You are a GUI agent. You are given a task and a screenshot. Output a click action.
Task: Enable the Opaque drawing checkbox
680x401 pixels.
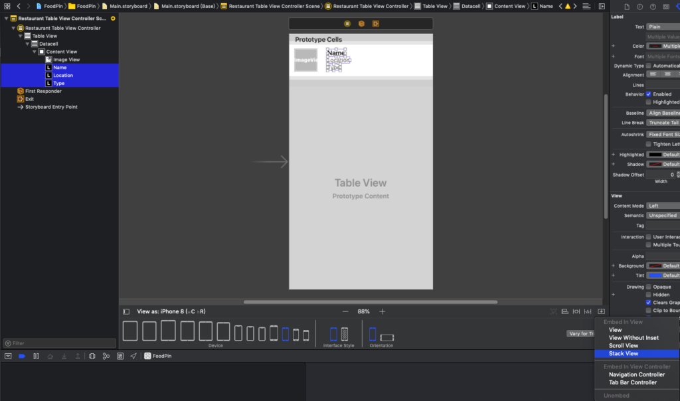649,287
